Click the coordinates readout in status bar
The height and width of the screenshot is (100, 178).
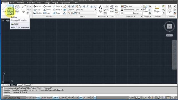pyautogui.click(x=11, y=98)
